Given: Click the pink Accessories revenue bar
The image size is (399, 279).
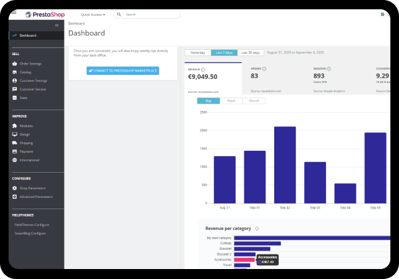Looking at the screenshot, I should tap(244, 260).
